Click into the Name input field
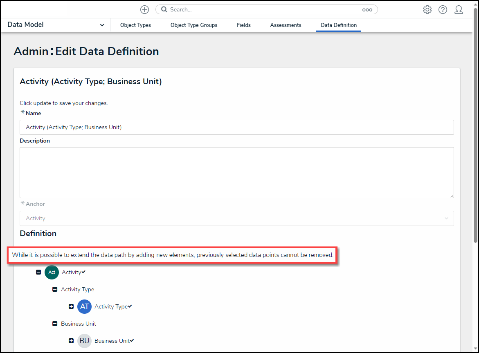This screenshot has width=479, height=353. 236,127
